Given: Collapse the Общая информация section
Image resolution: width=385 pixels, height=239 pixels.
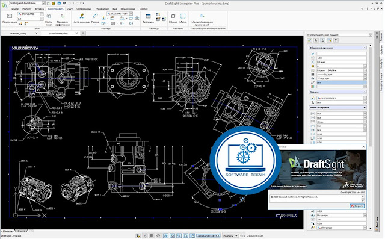Looking at the screenshot, I should click(x=365, y=48).
